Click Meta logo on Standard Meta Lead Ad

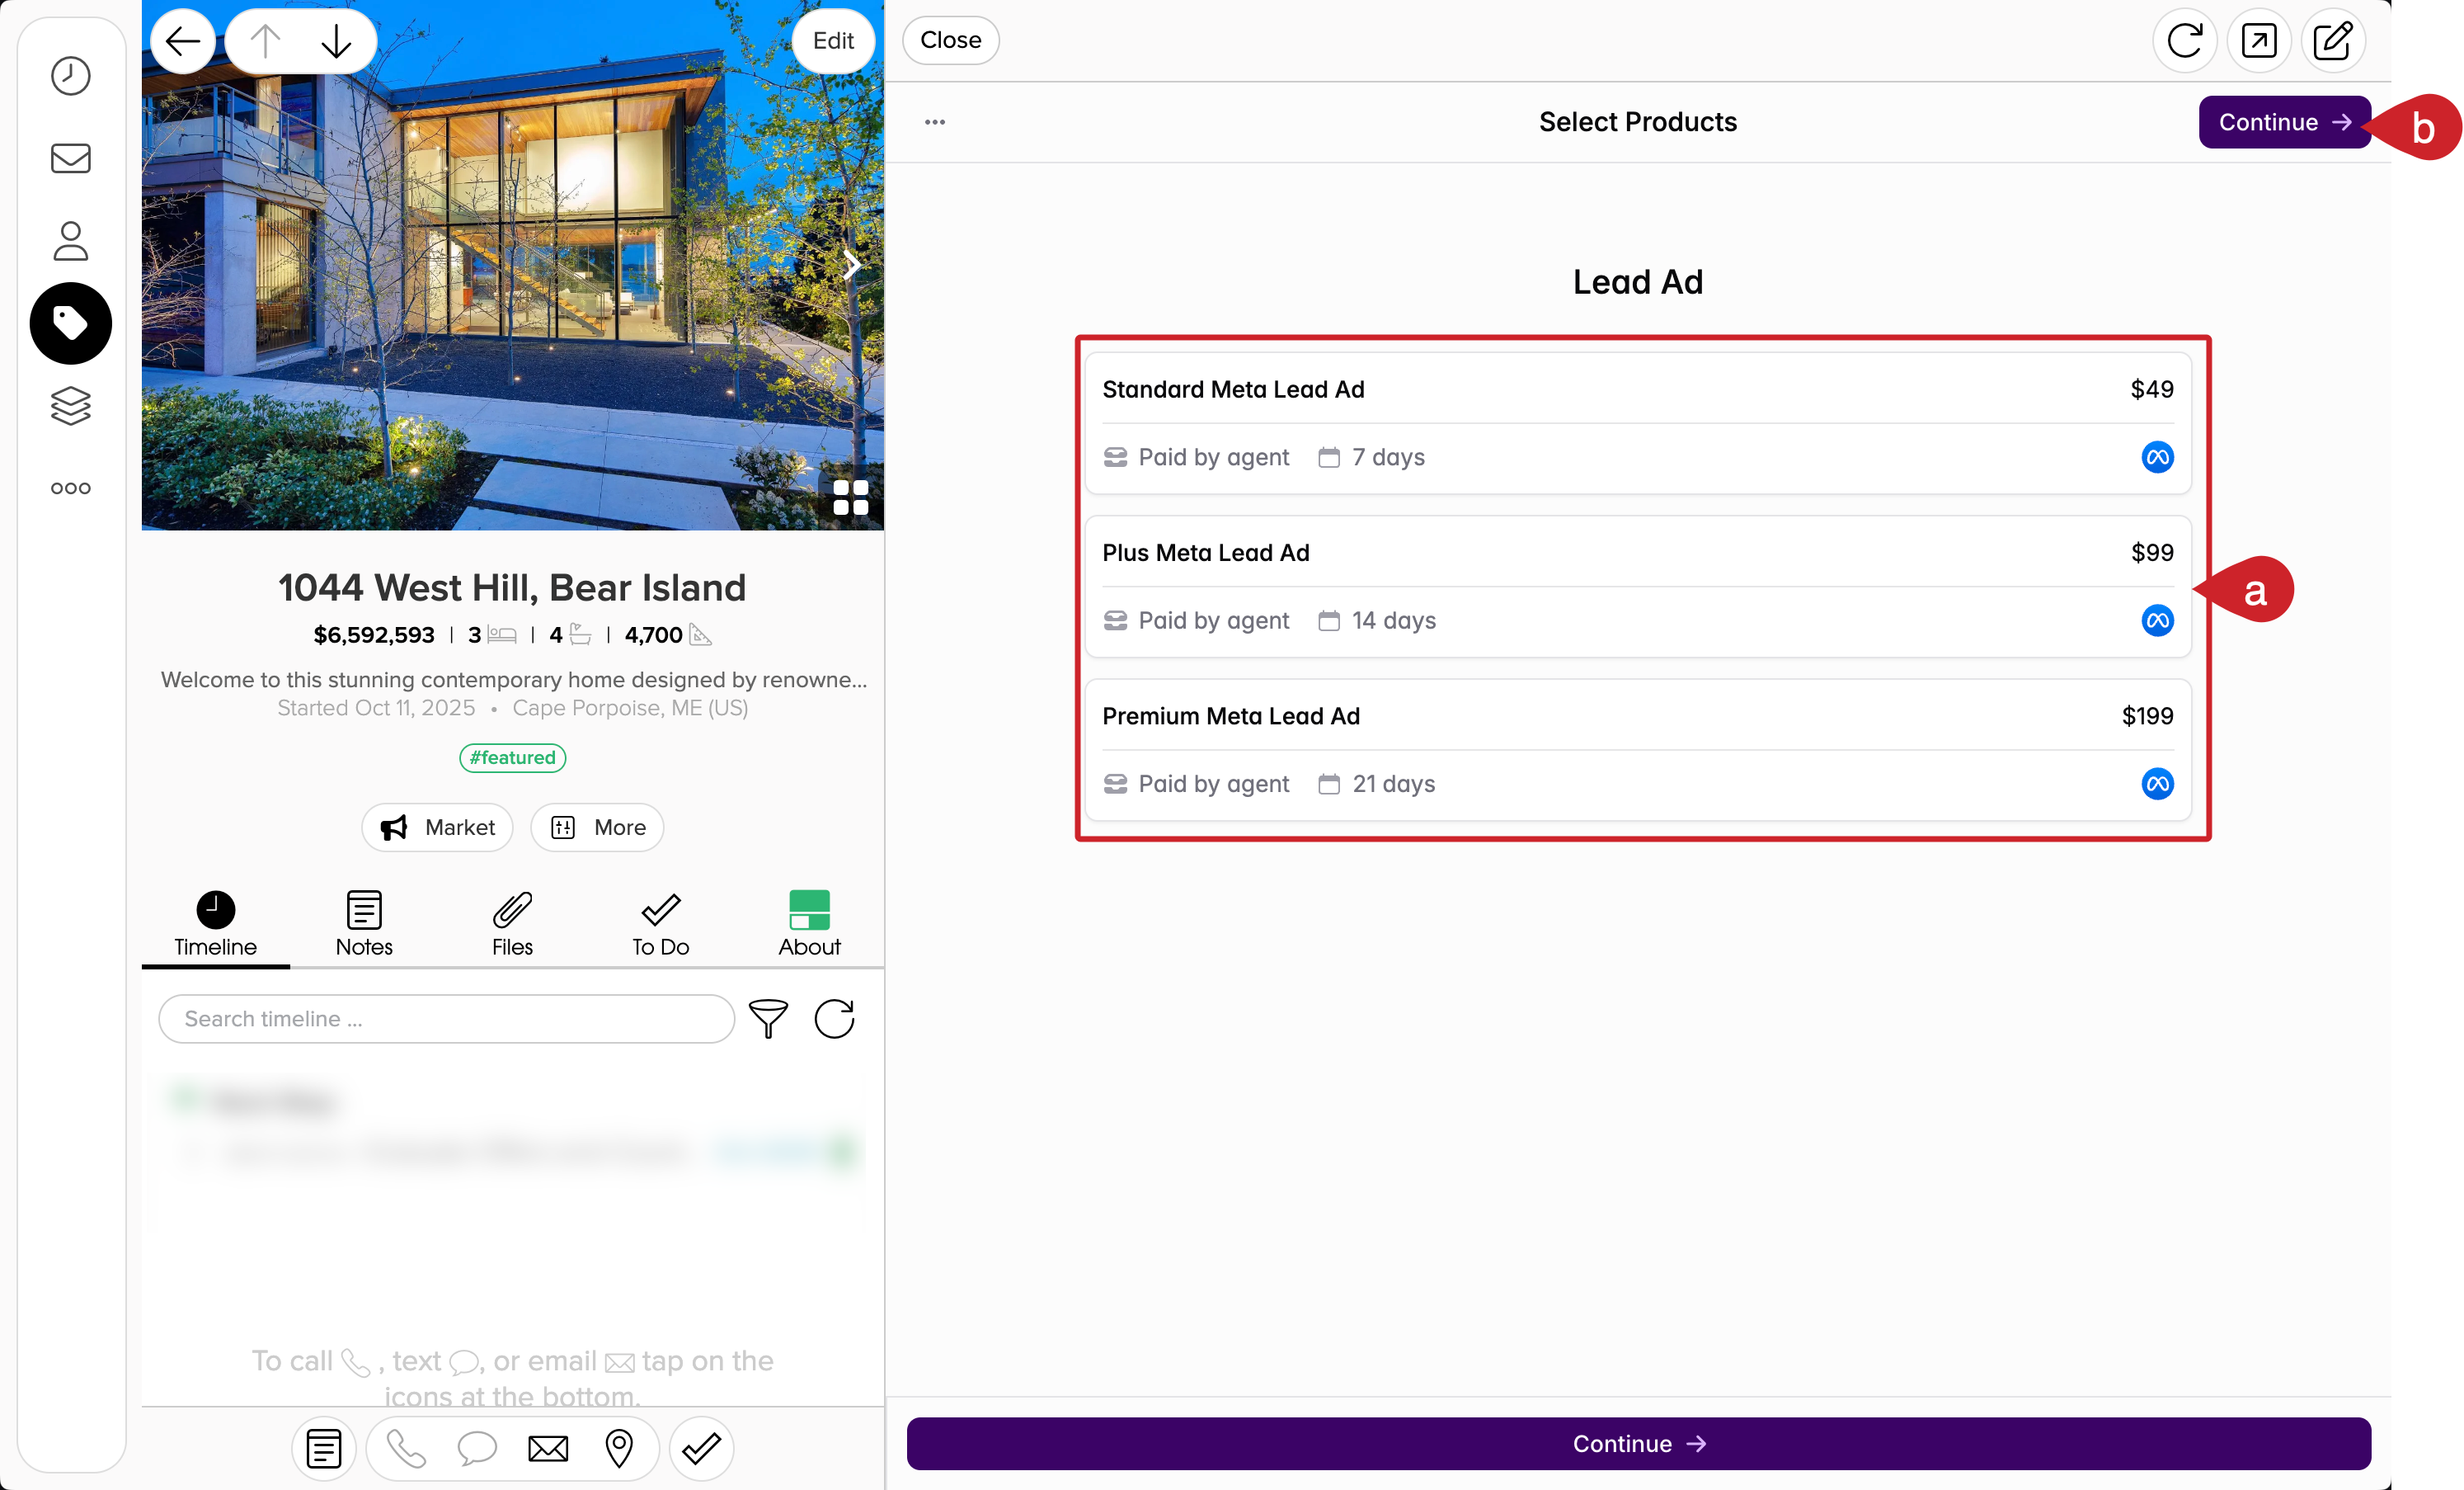2157,457
